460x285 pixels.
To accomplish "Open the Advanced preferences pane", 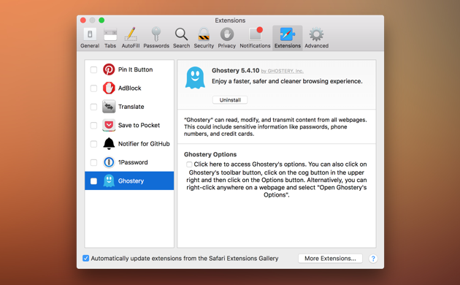I will coord(316,38).
